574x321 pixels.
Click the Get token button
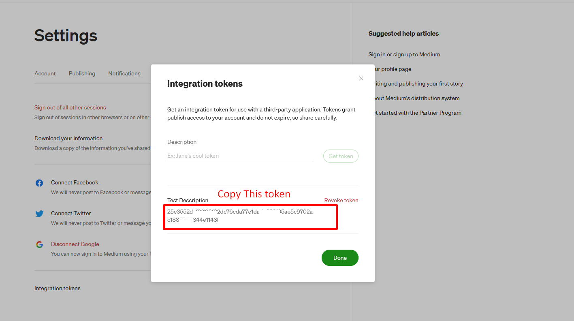341,156
